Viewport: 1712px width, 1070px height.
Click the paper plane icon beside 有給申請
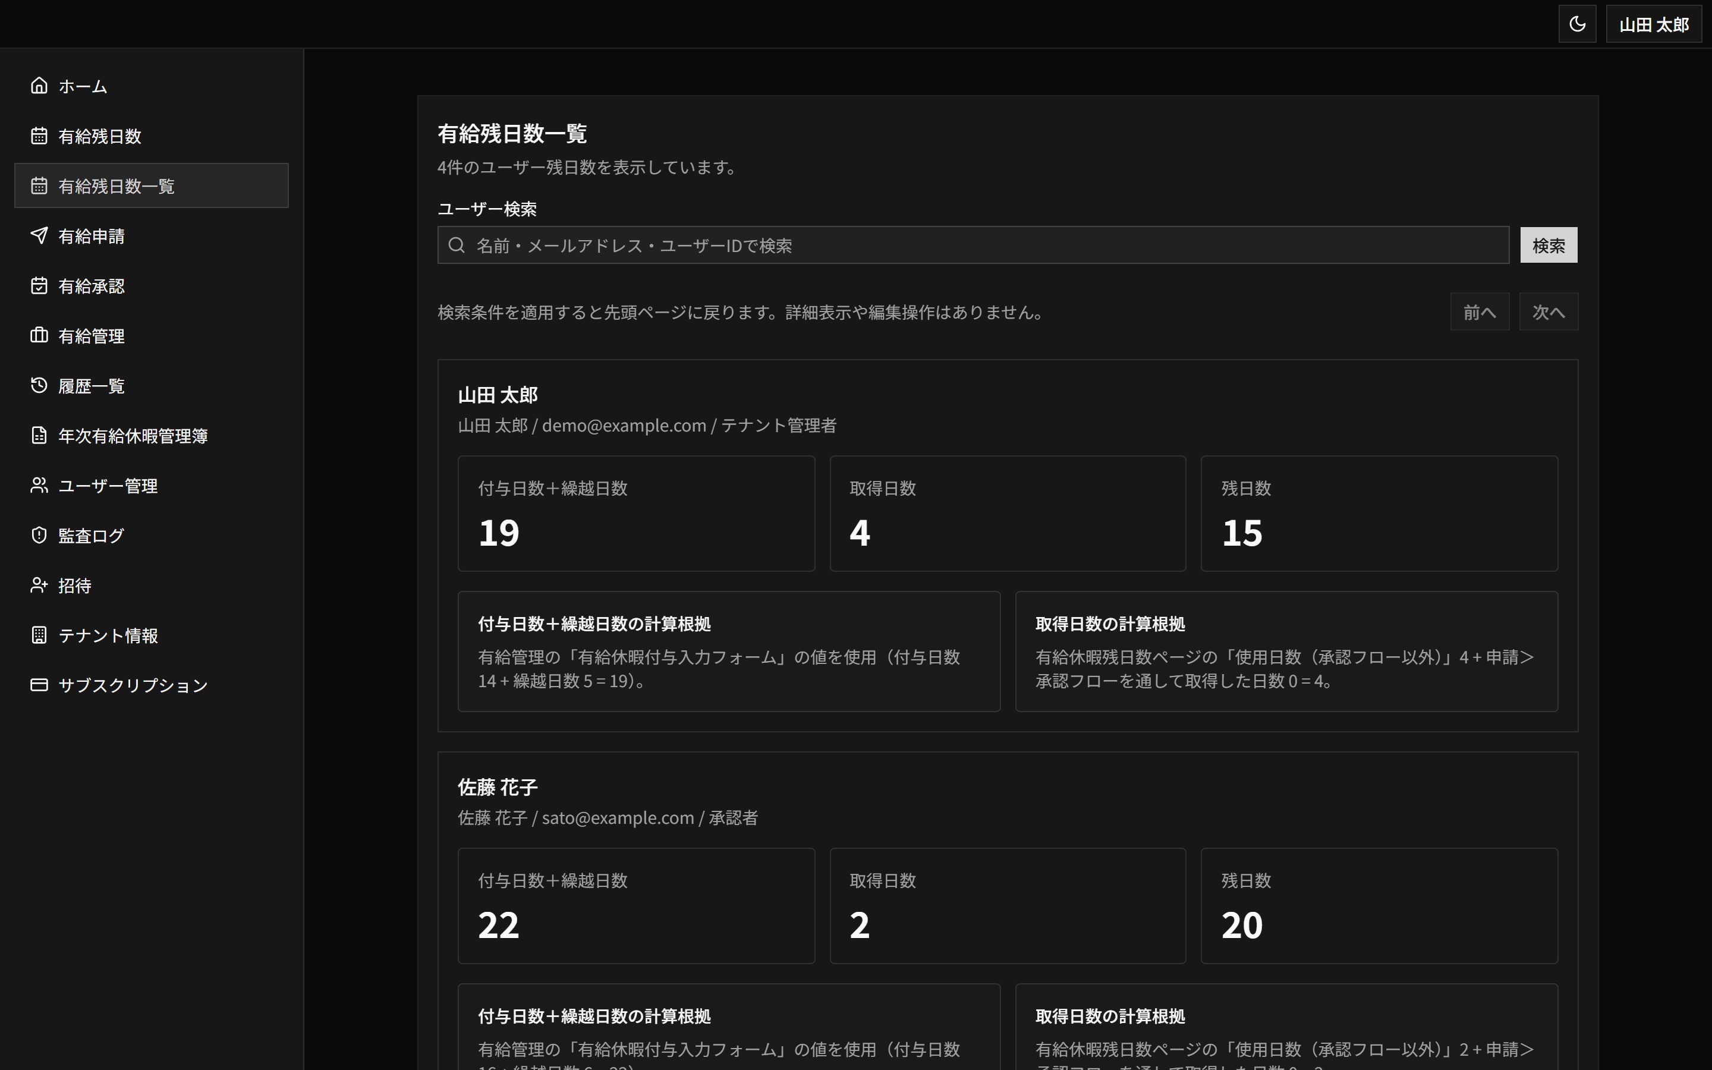coord(39,235)
